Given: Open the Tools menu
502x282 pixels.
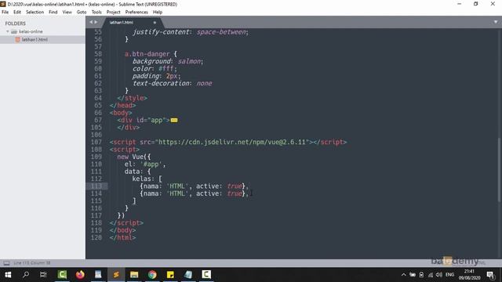Looking at the screenshot, I should coord(96,13).
